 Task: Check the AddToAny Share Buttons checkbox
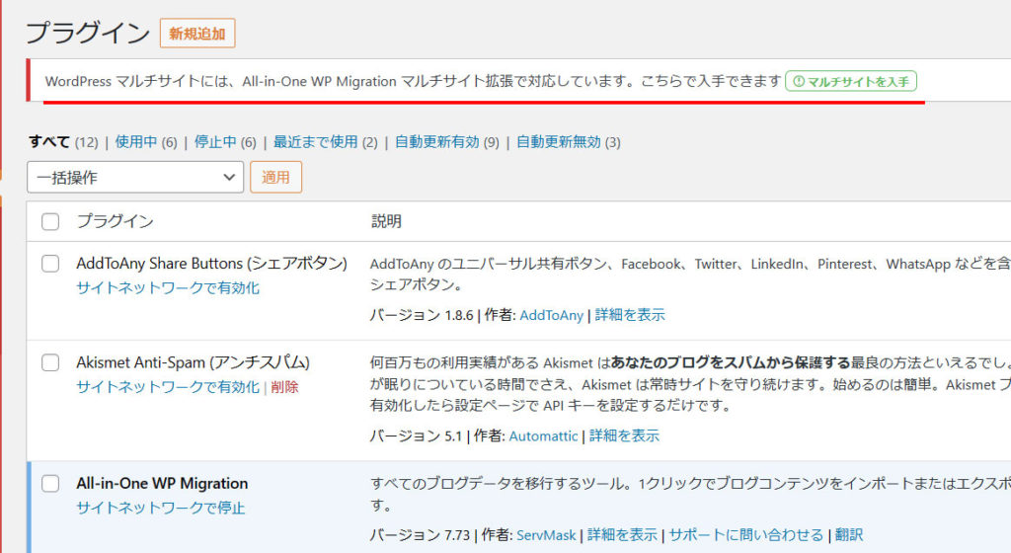(50, 264)
